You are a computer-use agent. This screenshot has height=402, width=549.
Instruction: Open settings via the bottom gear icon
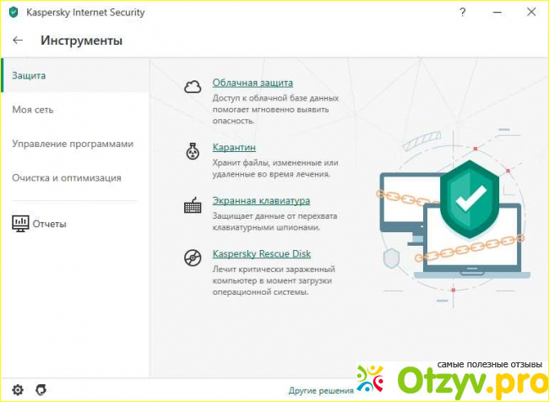pyautogui.click(x=18, y=390)
